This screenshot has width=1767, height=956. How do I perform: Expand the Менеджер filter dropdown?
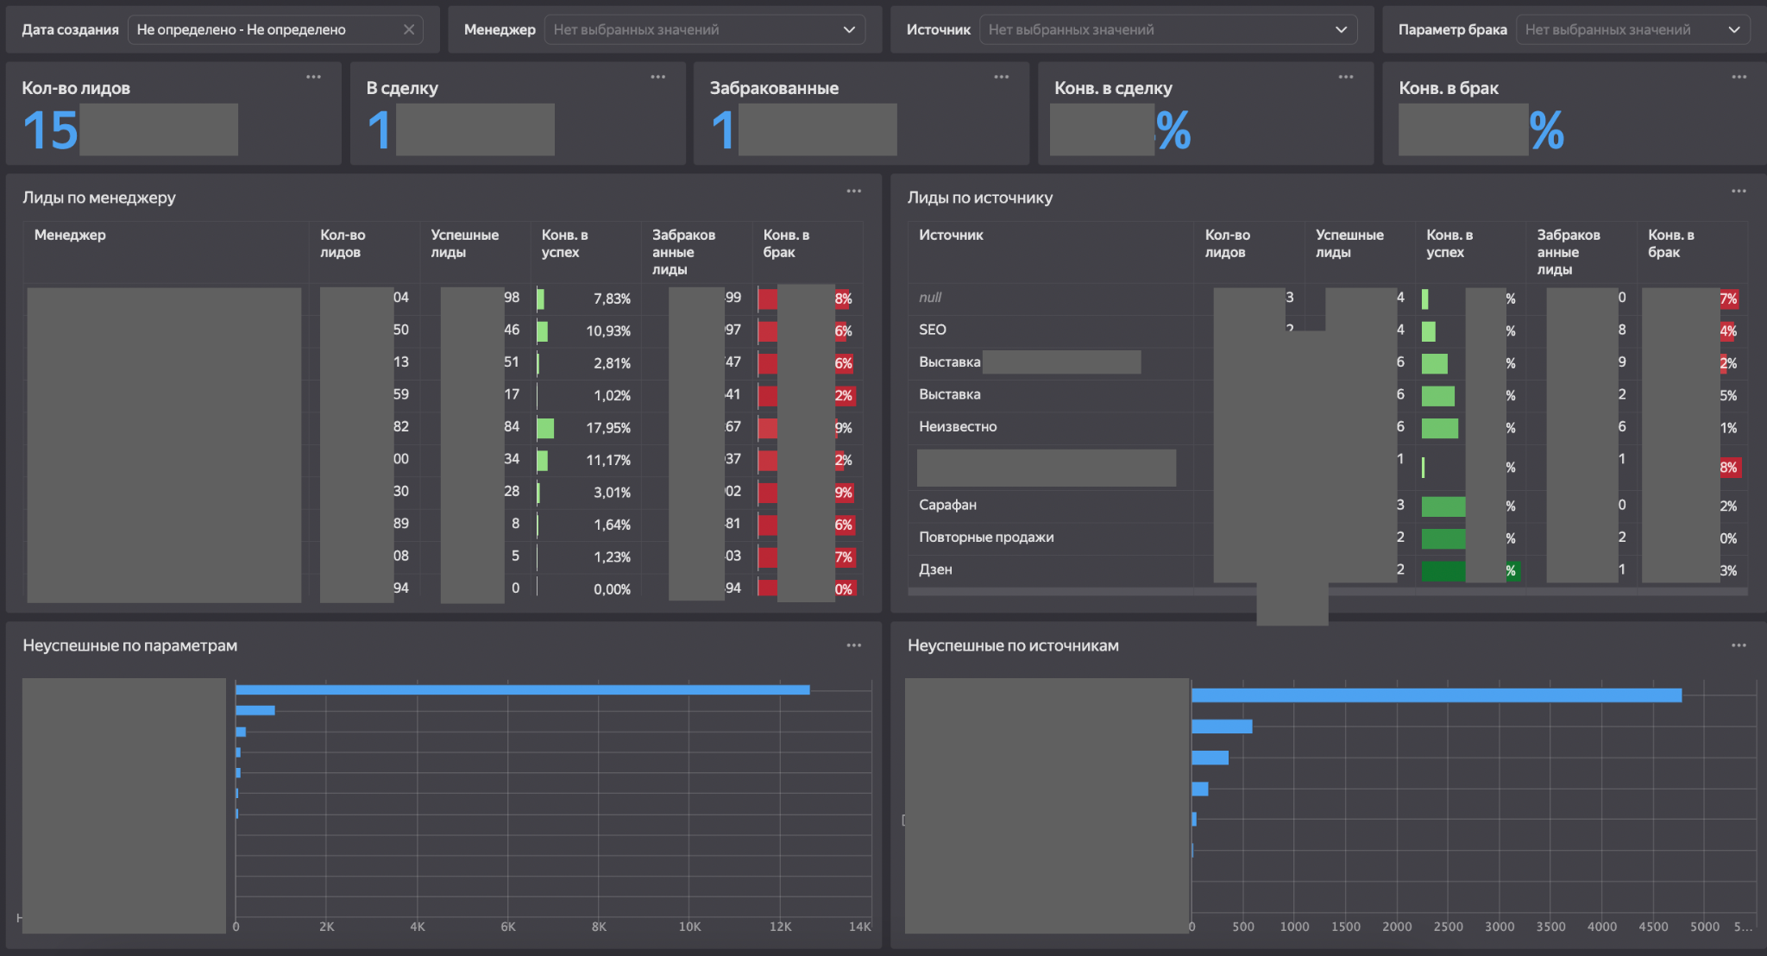coord(705,29)
